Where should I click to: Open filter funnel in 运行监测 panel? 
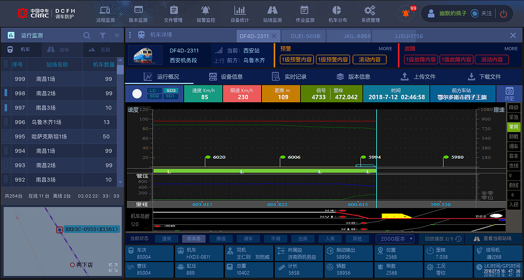tap(103, 36)
